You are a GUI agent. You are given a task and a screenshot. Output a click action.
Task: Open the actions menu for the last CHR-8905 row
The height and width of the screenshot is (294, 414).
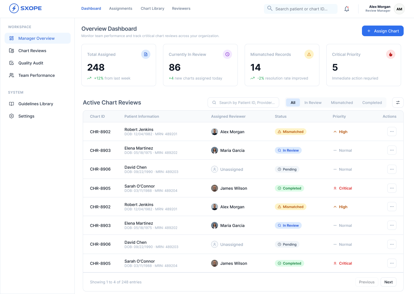(392, 263)
